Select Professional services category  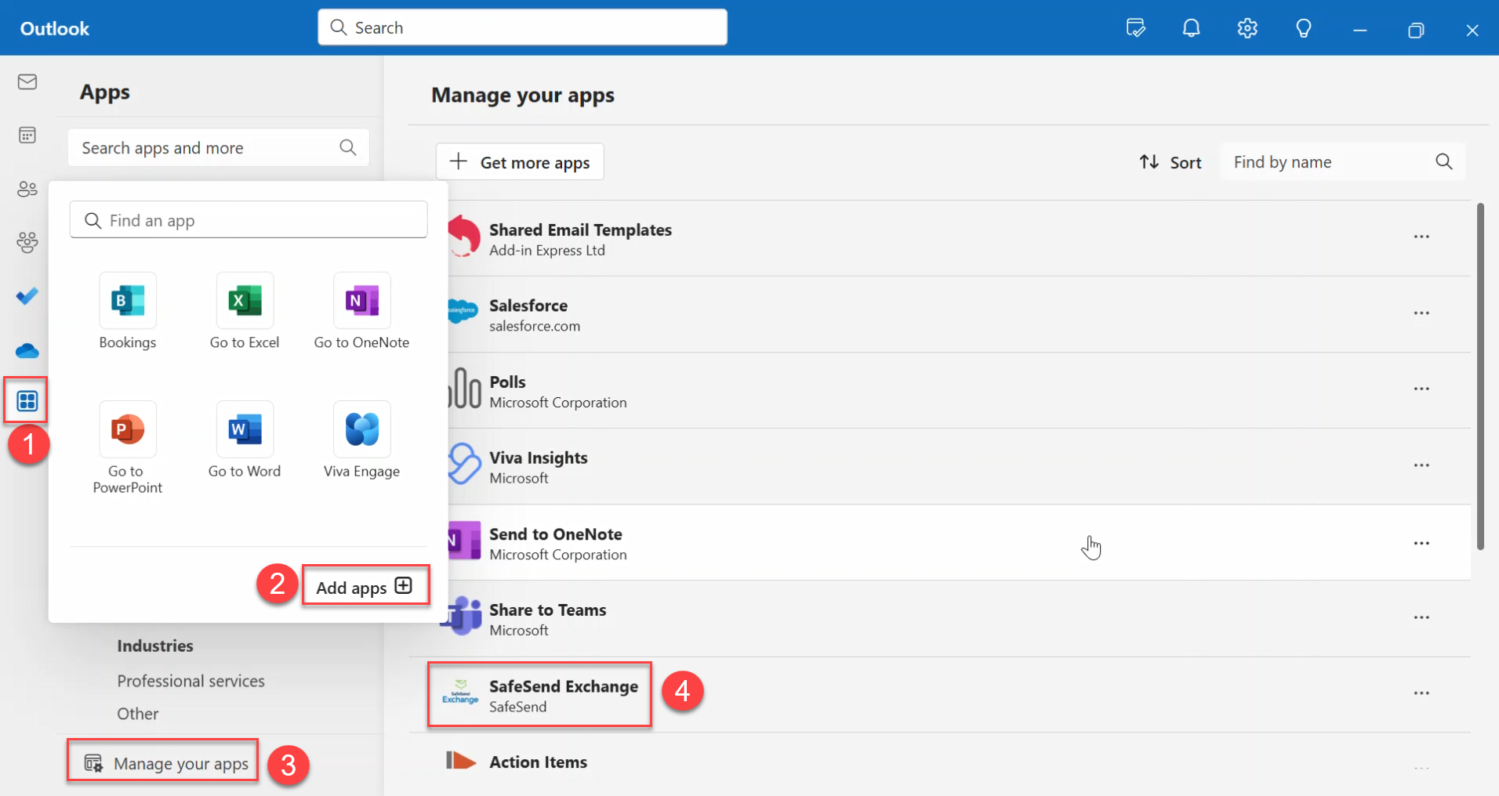point(191,681)
